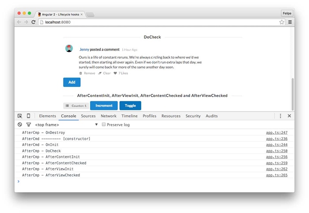Open Chrome hamburger menu
Viewport: 309px width, 213px height.
tap(290, 22)
